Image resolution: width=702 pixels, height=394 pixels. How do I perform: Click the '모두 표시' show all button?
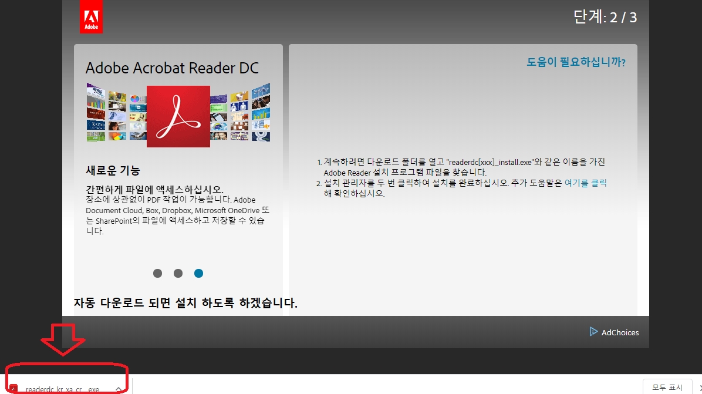pos(667,388)
